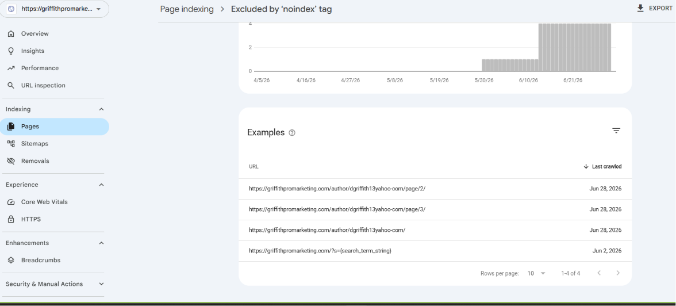Image resolution: width=676 pixels, height=306 pixels.
Task: Select the ?s={search_term_string} URL row
Action: tap(435, 251)
